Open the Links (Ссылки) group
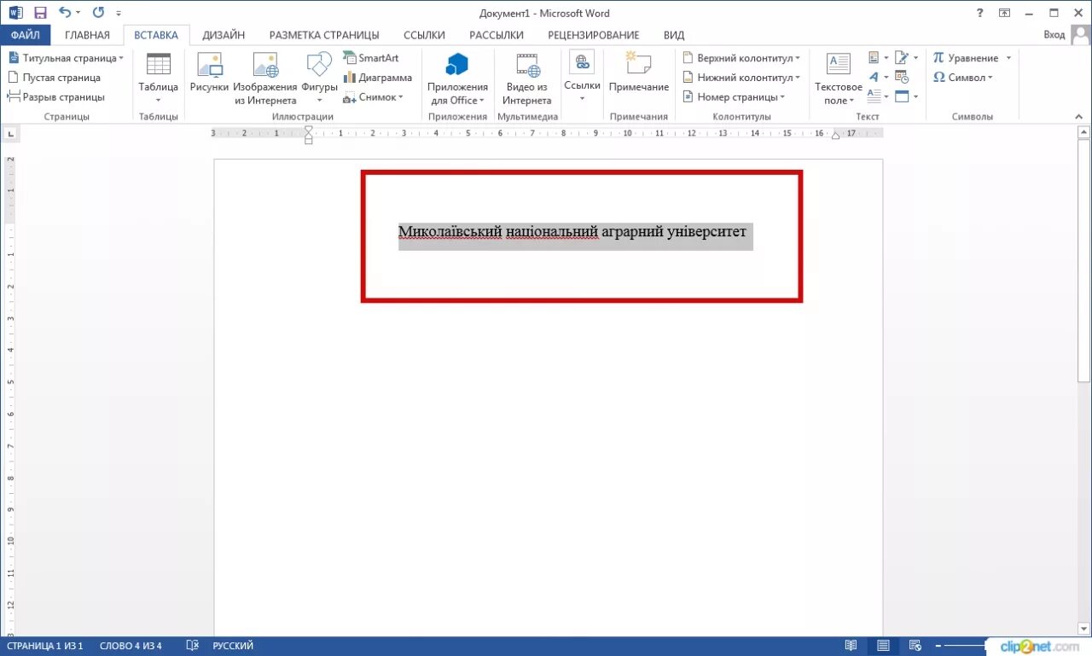 pos(582,78)
